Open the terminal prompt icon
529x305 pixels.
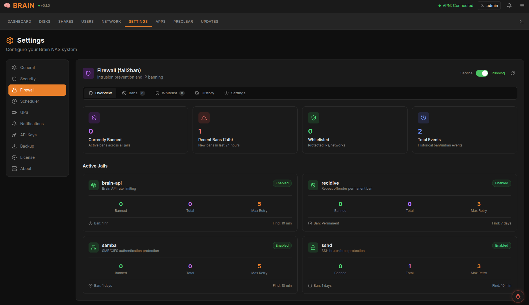pos(521,22)
